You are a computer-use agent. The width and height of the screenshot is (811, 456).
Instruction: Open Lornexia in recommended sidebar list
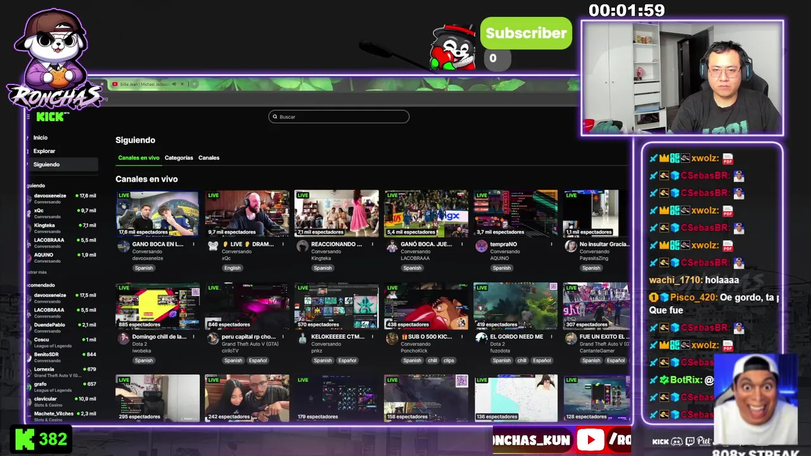[61, 372]
